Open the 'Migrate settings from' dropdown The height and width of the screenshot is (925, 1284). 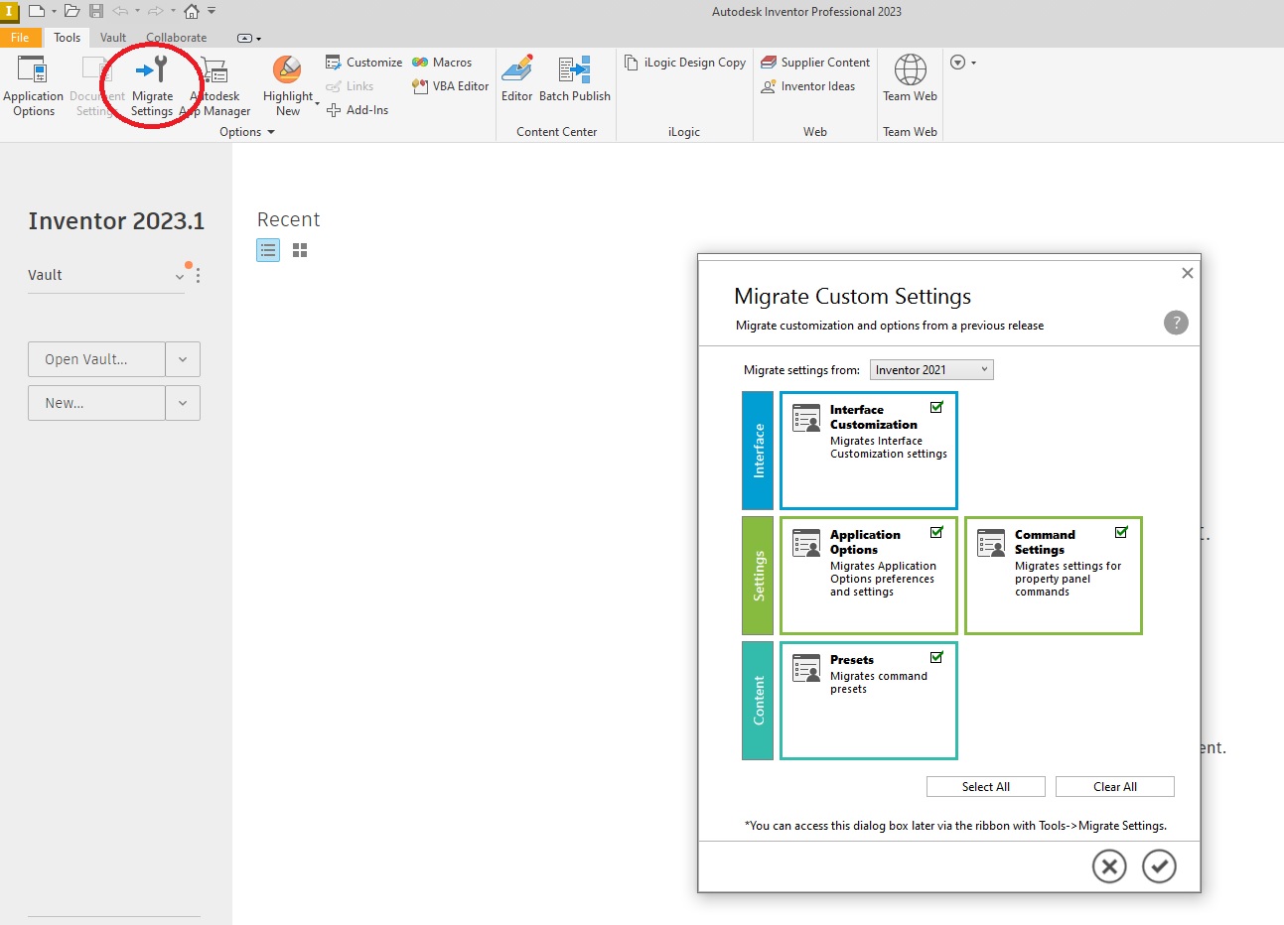coord(931,370)
